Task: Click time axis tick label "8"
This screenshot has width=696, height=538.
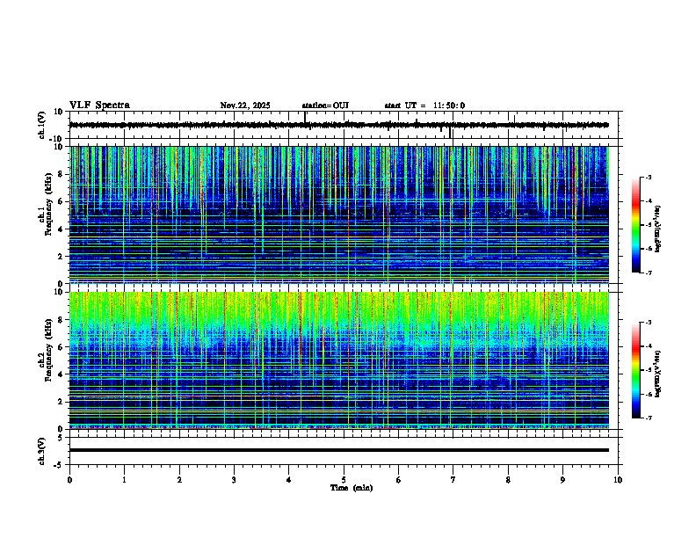Action: (508, 480)
